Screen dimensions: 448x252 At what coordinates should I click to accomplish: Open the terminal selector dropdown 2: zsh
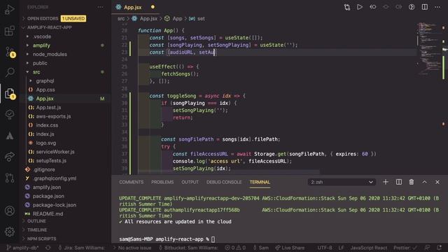pyautogui.click(x=342, y=182)
